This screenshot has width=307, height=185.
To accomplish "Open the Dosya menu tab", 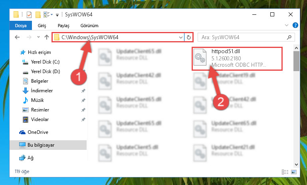I will (x=20, y=26).
